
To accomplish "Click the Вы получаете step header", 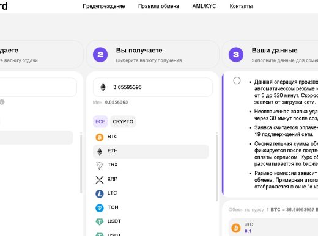I will (152, 55).
